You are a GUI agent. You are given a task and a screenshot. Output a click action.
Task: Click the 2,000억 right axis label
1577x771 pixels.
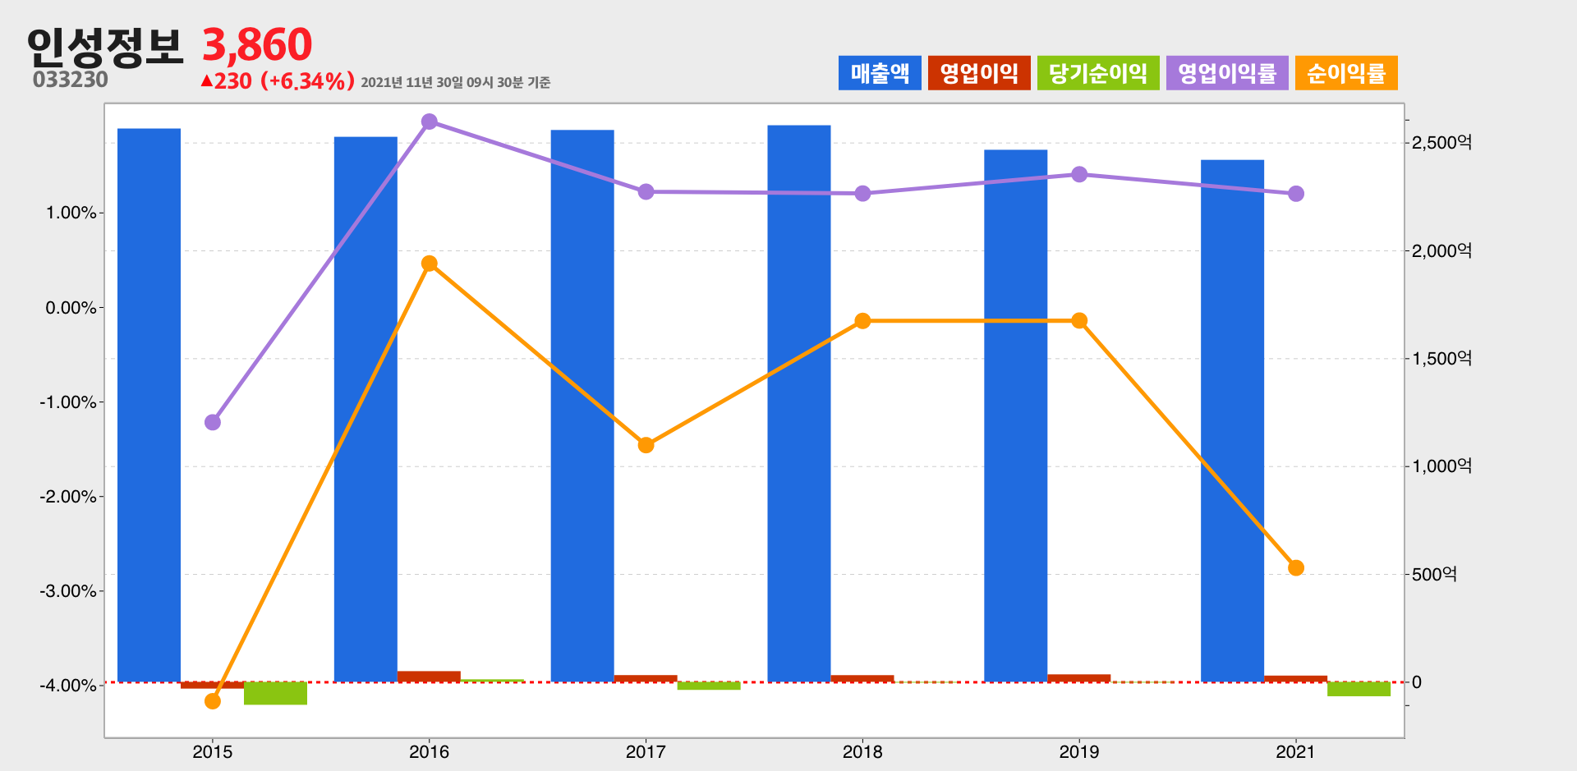(x=1441, y=250)
